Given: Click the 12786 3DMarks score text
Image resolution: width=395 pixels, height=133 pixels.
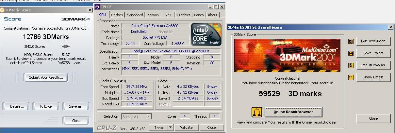Looking at the screenshot, I should click(45, 37).
